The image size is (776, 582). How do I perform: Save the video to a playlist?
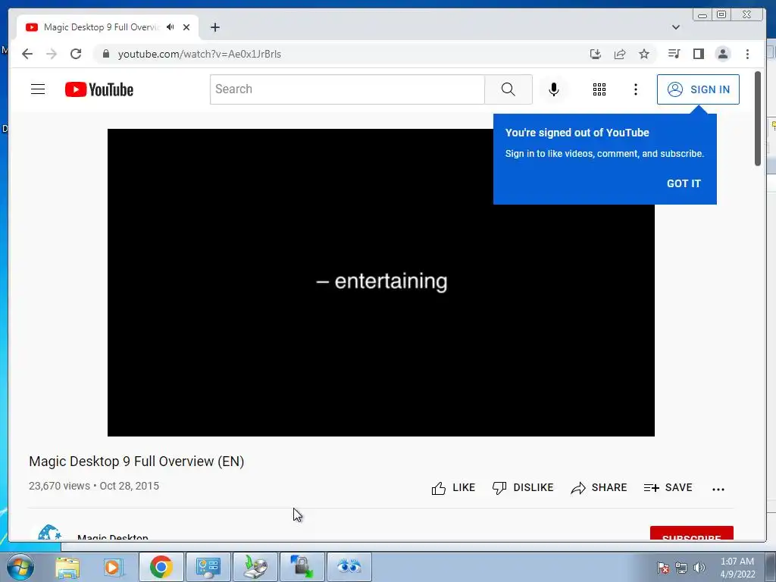coord(668,488)
